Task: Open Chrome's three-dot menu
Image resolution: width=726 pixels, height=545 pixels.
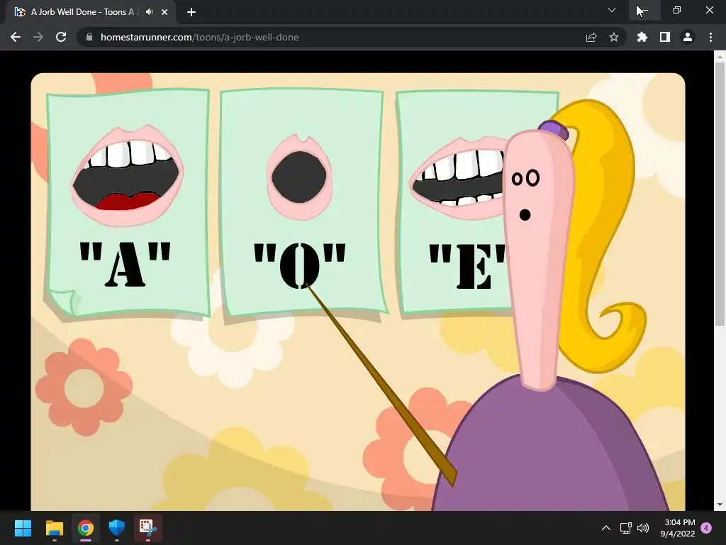Action: (710, 37)
